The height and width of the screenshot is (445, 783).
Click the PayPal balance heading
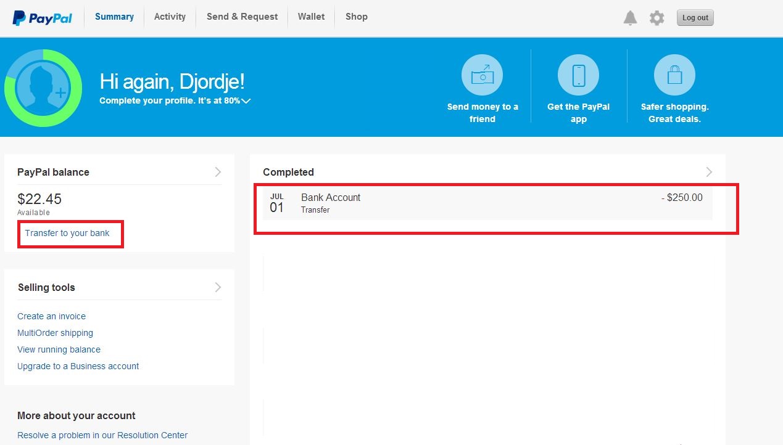pyautogui.click(x=53, y=172)
